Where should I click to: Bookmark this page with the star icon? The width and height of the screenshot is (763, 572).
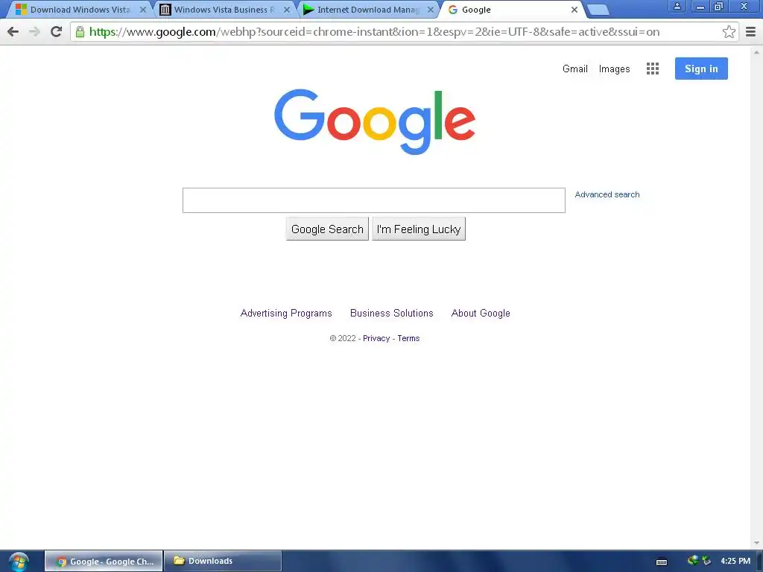(x=729, y=32)
